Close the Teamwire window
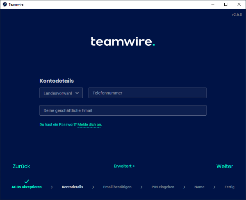 (238, 4)
